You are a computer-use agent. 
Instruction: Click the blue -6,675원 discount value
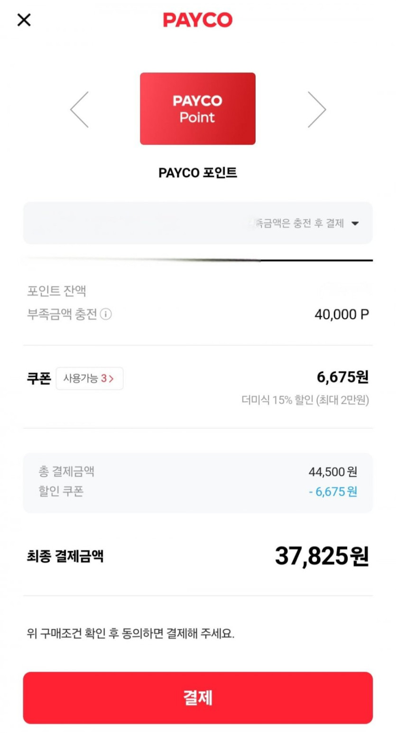[333, 492]
